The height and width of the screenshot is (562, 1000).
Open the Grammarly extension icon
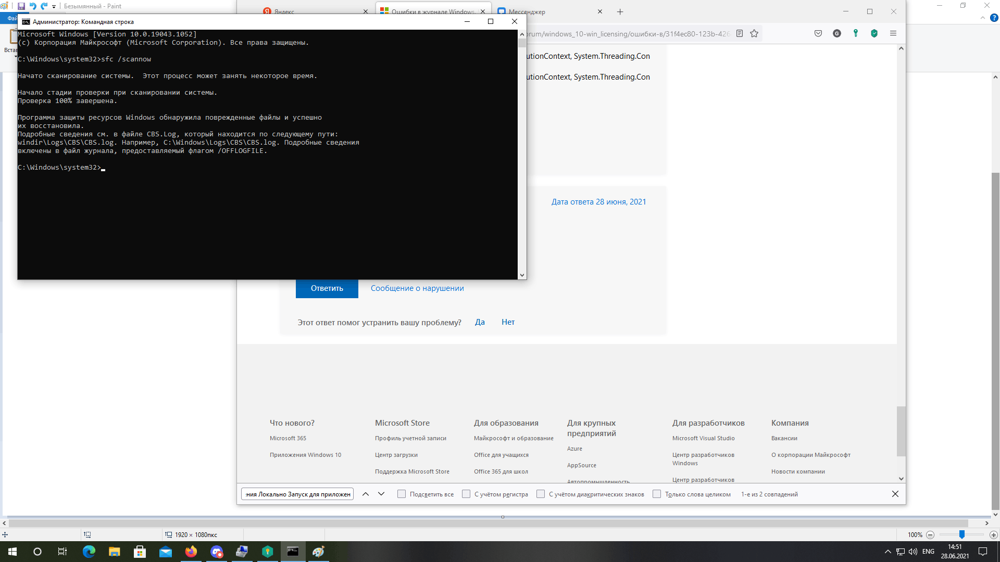837,33
